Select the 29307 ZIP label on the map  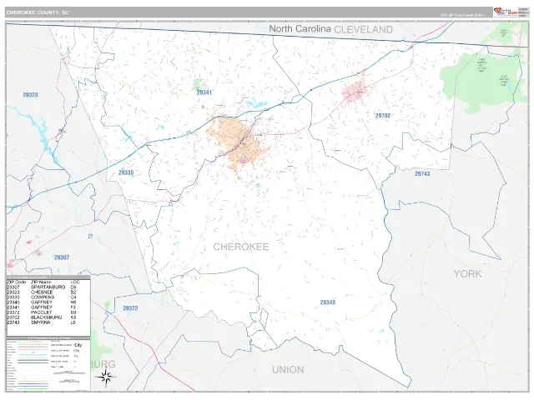click(x=62, y=257)
